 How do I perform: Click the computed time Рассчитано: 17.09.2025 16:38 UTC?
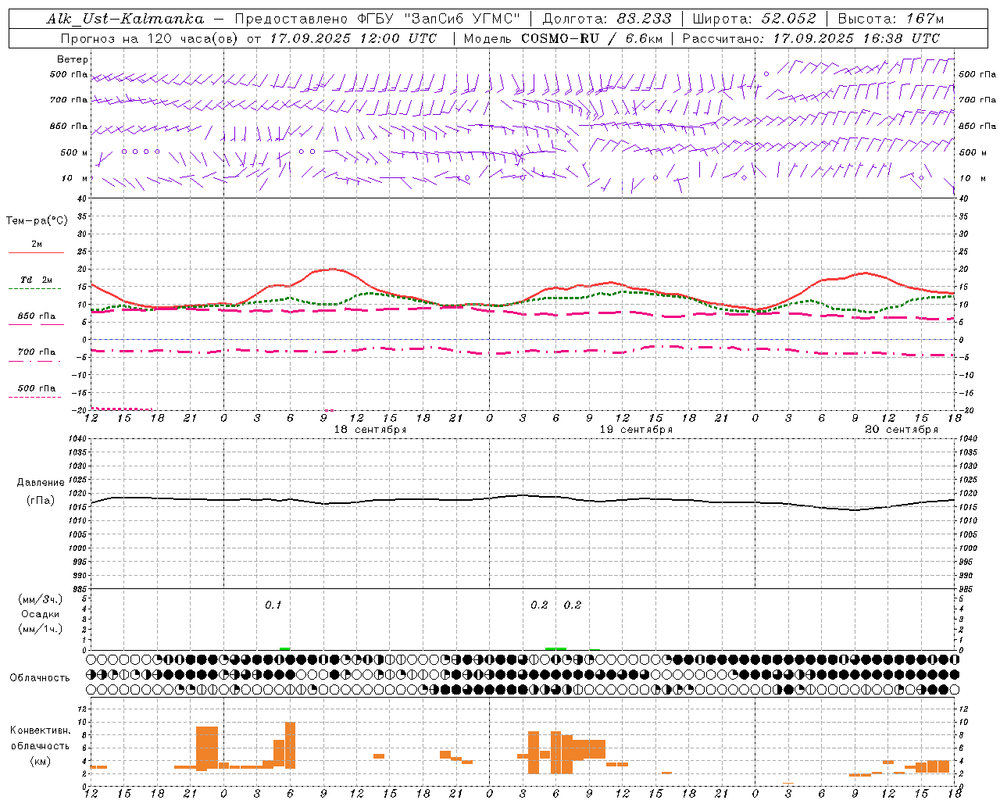pyautogui.click(x=811, y=38)
